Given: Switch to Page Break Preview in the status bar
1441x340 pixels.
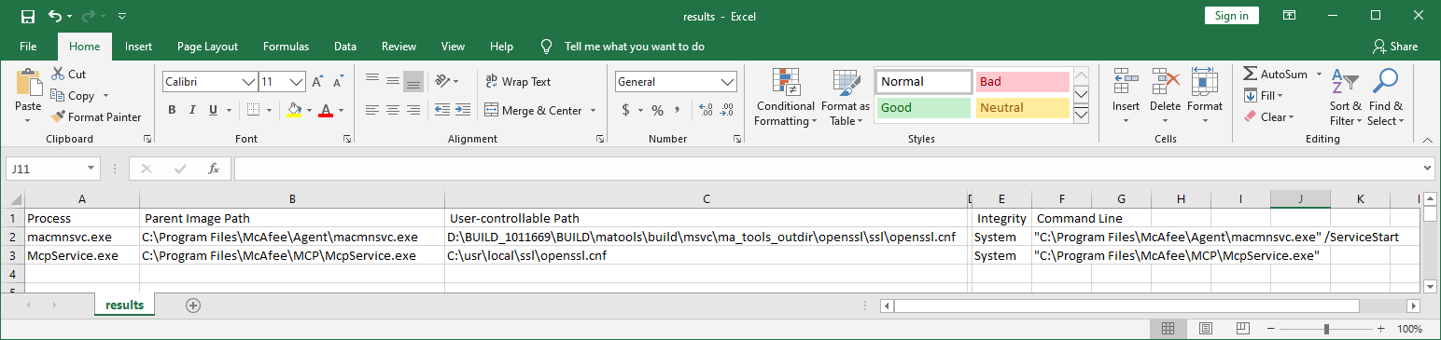Looking at the screenshot, I should pyautogui.click(x=1244, y=329).
